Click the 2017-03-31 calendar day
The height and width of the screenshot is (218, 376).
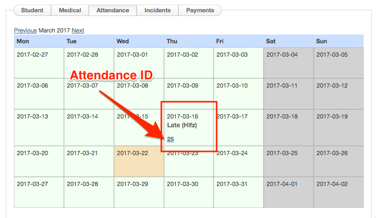point(238,192)
